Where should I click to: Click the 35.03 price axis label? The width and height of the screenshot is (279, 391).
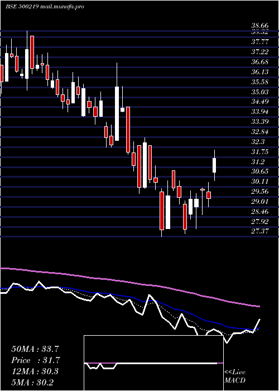[x=260, y=92]
